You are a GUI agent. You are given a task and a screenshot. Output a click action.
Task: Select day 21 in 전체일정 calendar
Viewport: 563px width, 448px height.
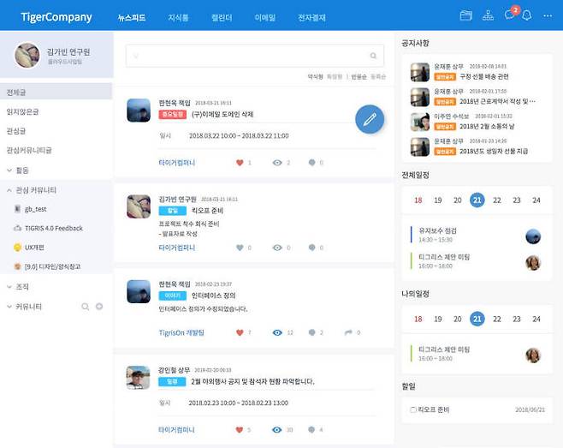click(x=477, y=200)
